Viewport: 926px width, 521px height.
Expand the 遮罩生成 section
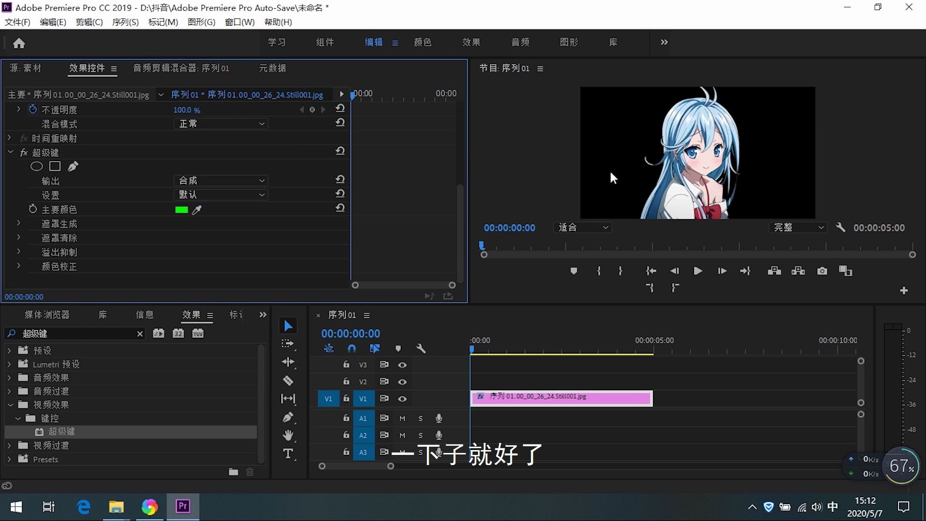coord(18,223)
